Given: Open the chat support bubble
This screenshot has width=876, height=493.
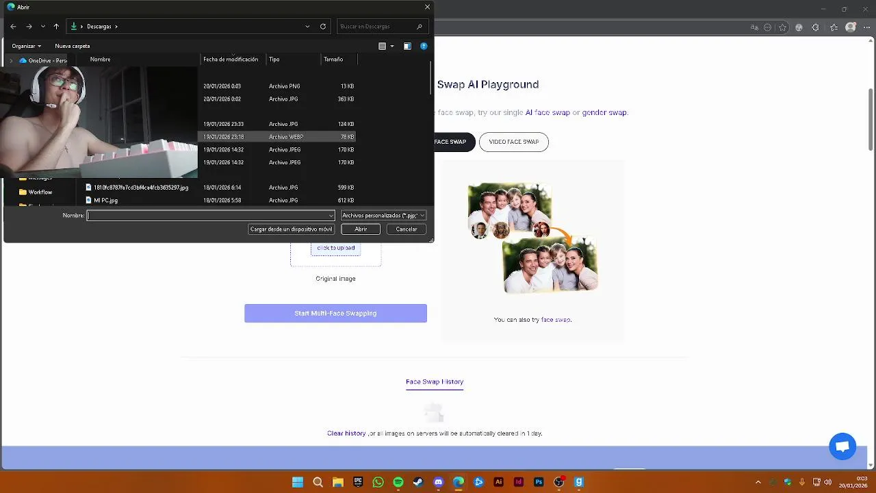Looking at the screenshot, I should tap(842, 446).
